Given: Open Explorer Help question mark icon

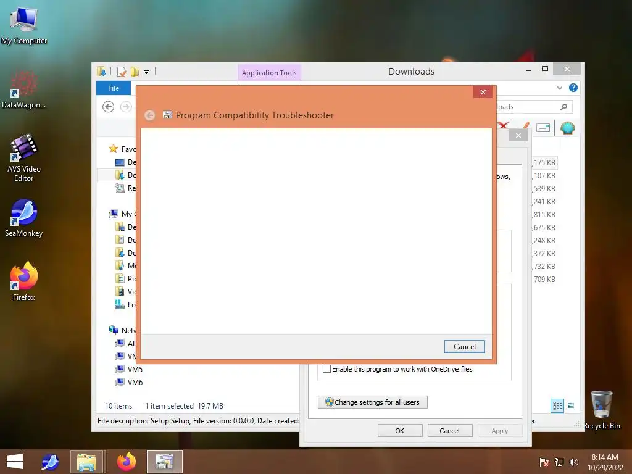Looking at the screenshot, I should click(x=573, y=88).
